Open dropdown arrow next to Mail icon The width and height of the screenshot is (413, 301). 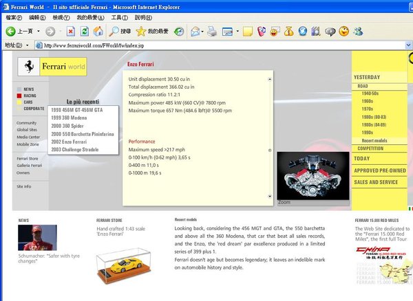coord(202,32)
